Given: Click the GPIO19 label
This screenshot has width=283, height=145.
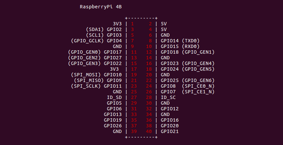Looking at the screenshot, I should pyautogui.click(x=113, y=120).
